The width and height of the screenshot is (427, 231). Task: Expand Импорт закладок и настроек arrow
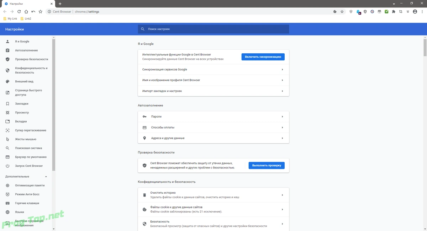click(282, 91)
